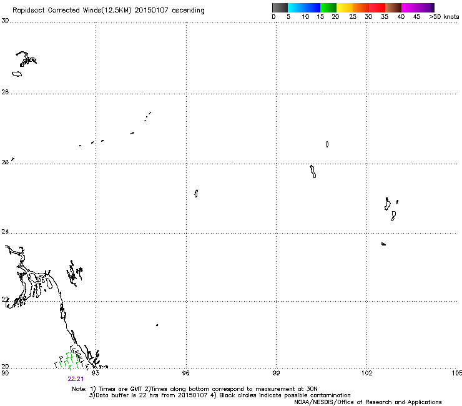Click the longitude axis label "102"

(x=366, y=373)
